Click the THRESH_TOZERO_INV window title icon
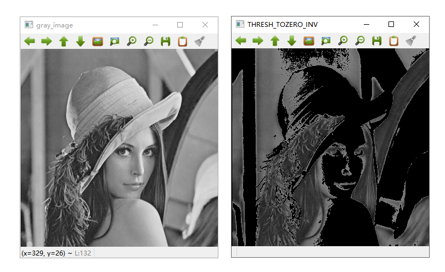 tap(240, 24)
